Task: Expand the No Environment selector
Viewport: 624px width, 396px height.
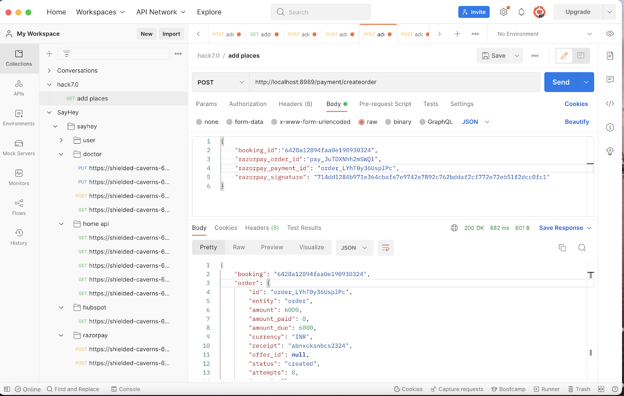Action: click(545, 33)
